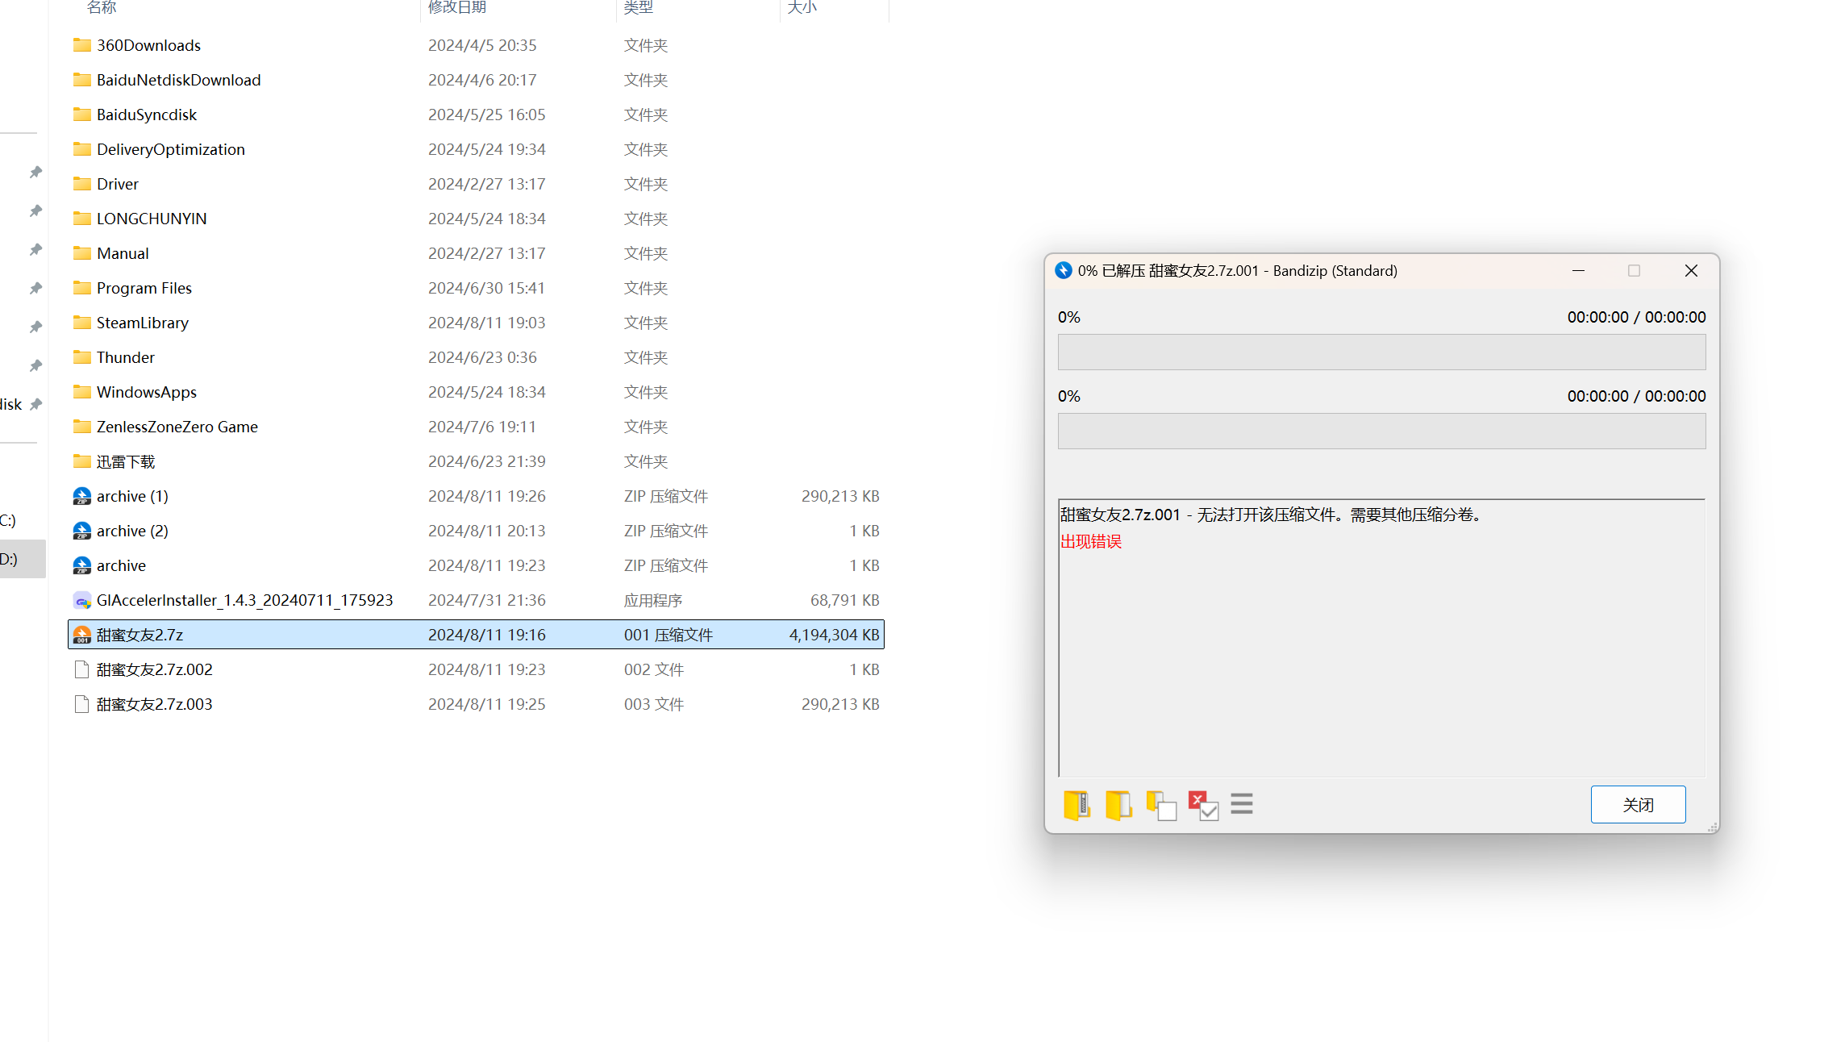Select the 360Downloads folder icon

click(81, 45)
